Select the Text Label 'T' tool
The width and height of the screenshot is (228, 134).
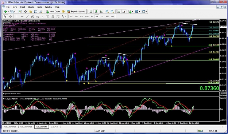47,16
